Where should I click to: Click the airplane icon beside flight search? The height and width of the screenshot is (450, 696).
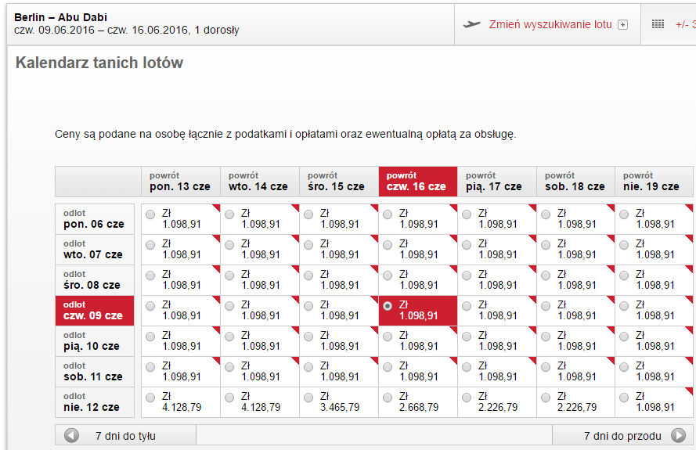471,24
